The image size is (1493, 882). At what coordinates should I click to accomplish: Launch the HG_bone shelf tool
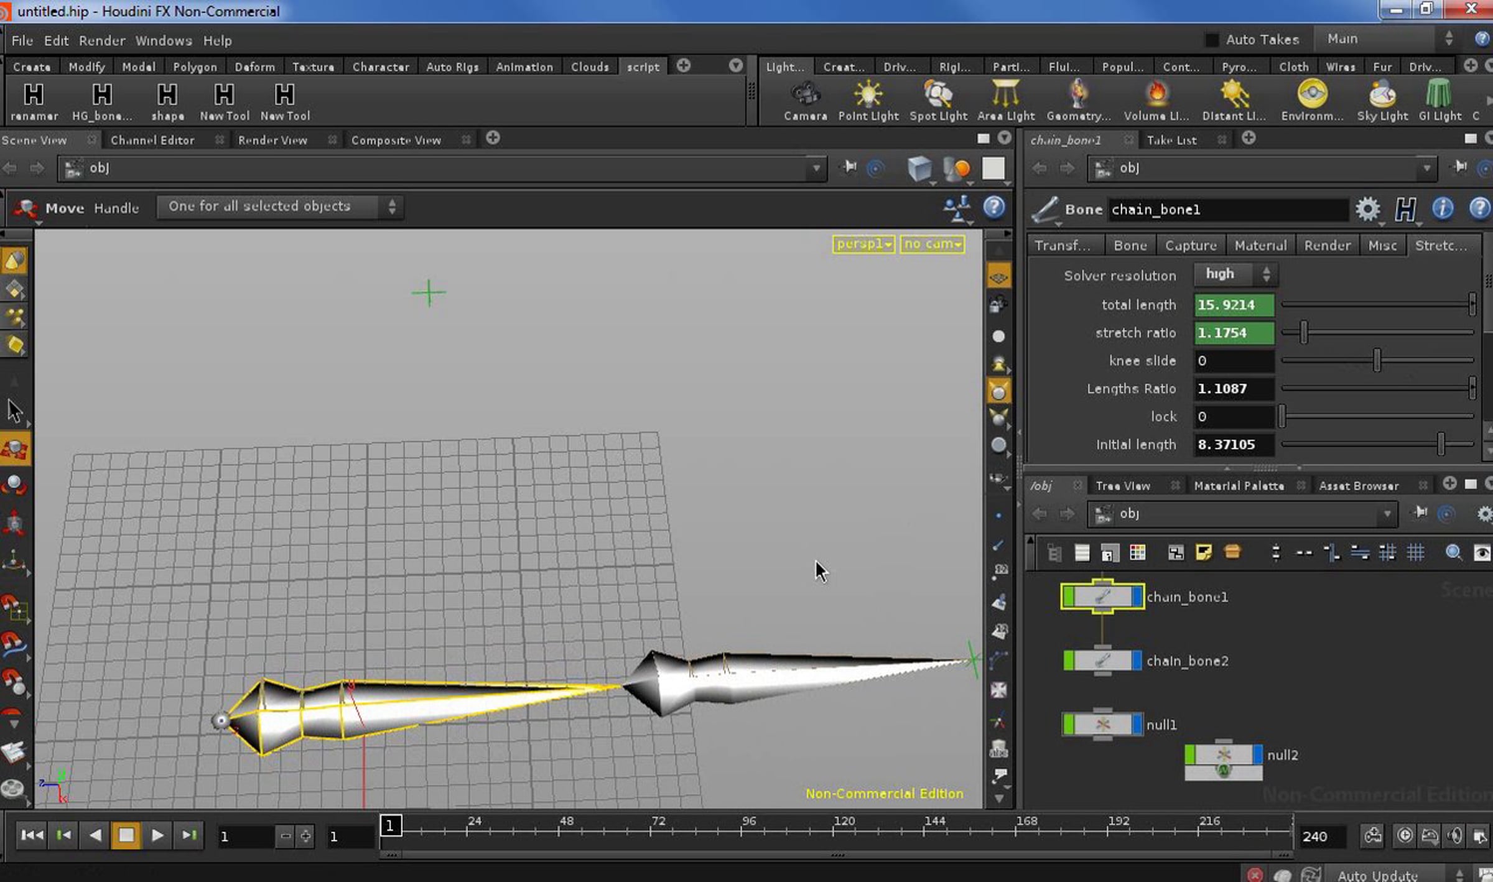(102, 102)
